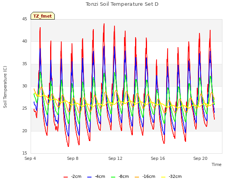
Task: Select the -4cm legend label
Action: tap(100, 176)
